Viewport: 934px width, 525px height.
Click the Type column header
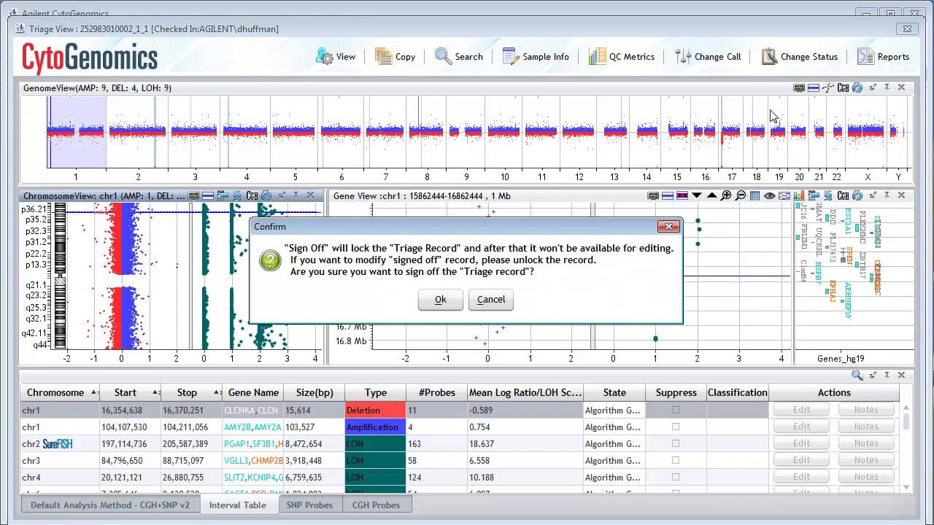[x=375, y=392]
